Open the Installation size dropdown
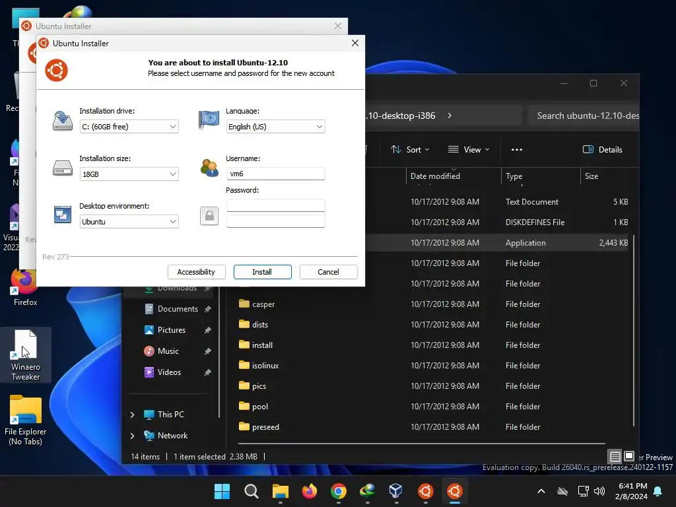This screenshot has width=676, height=507. click(129, 174)
